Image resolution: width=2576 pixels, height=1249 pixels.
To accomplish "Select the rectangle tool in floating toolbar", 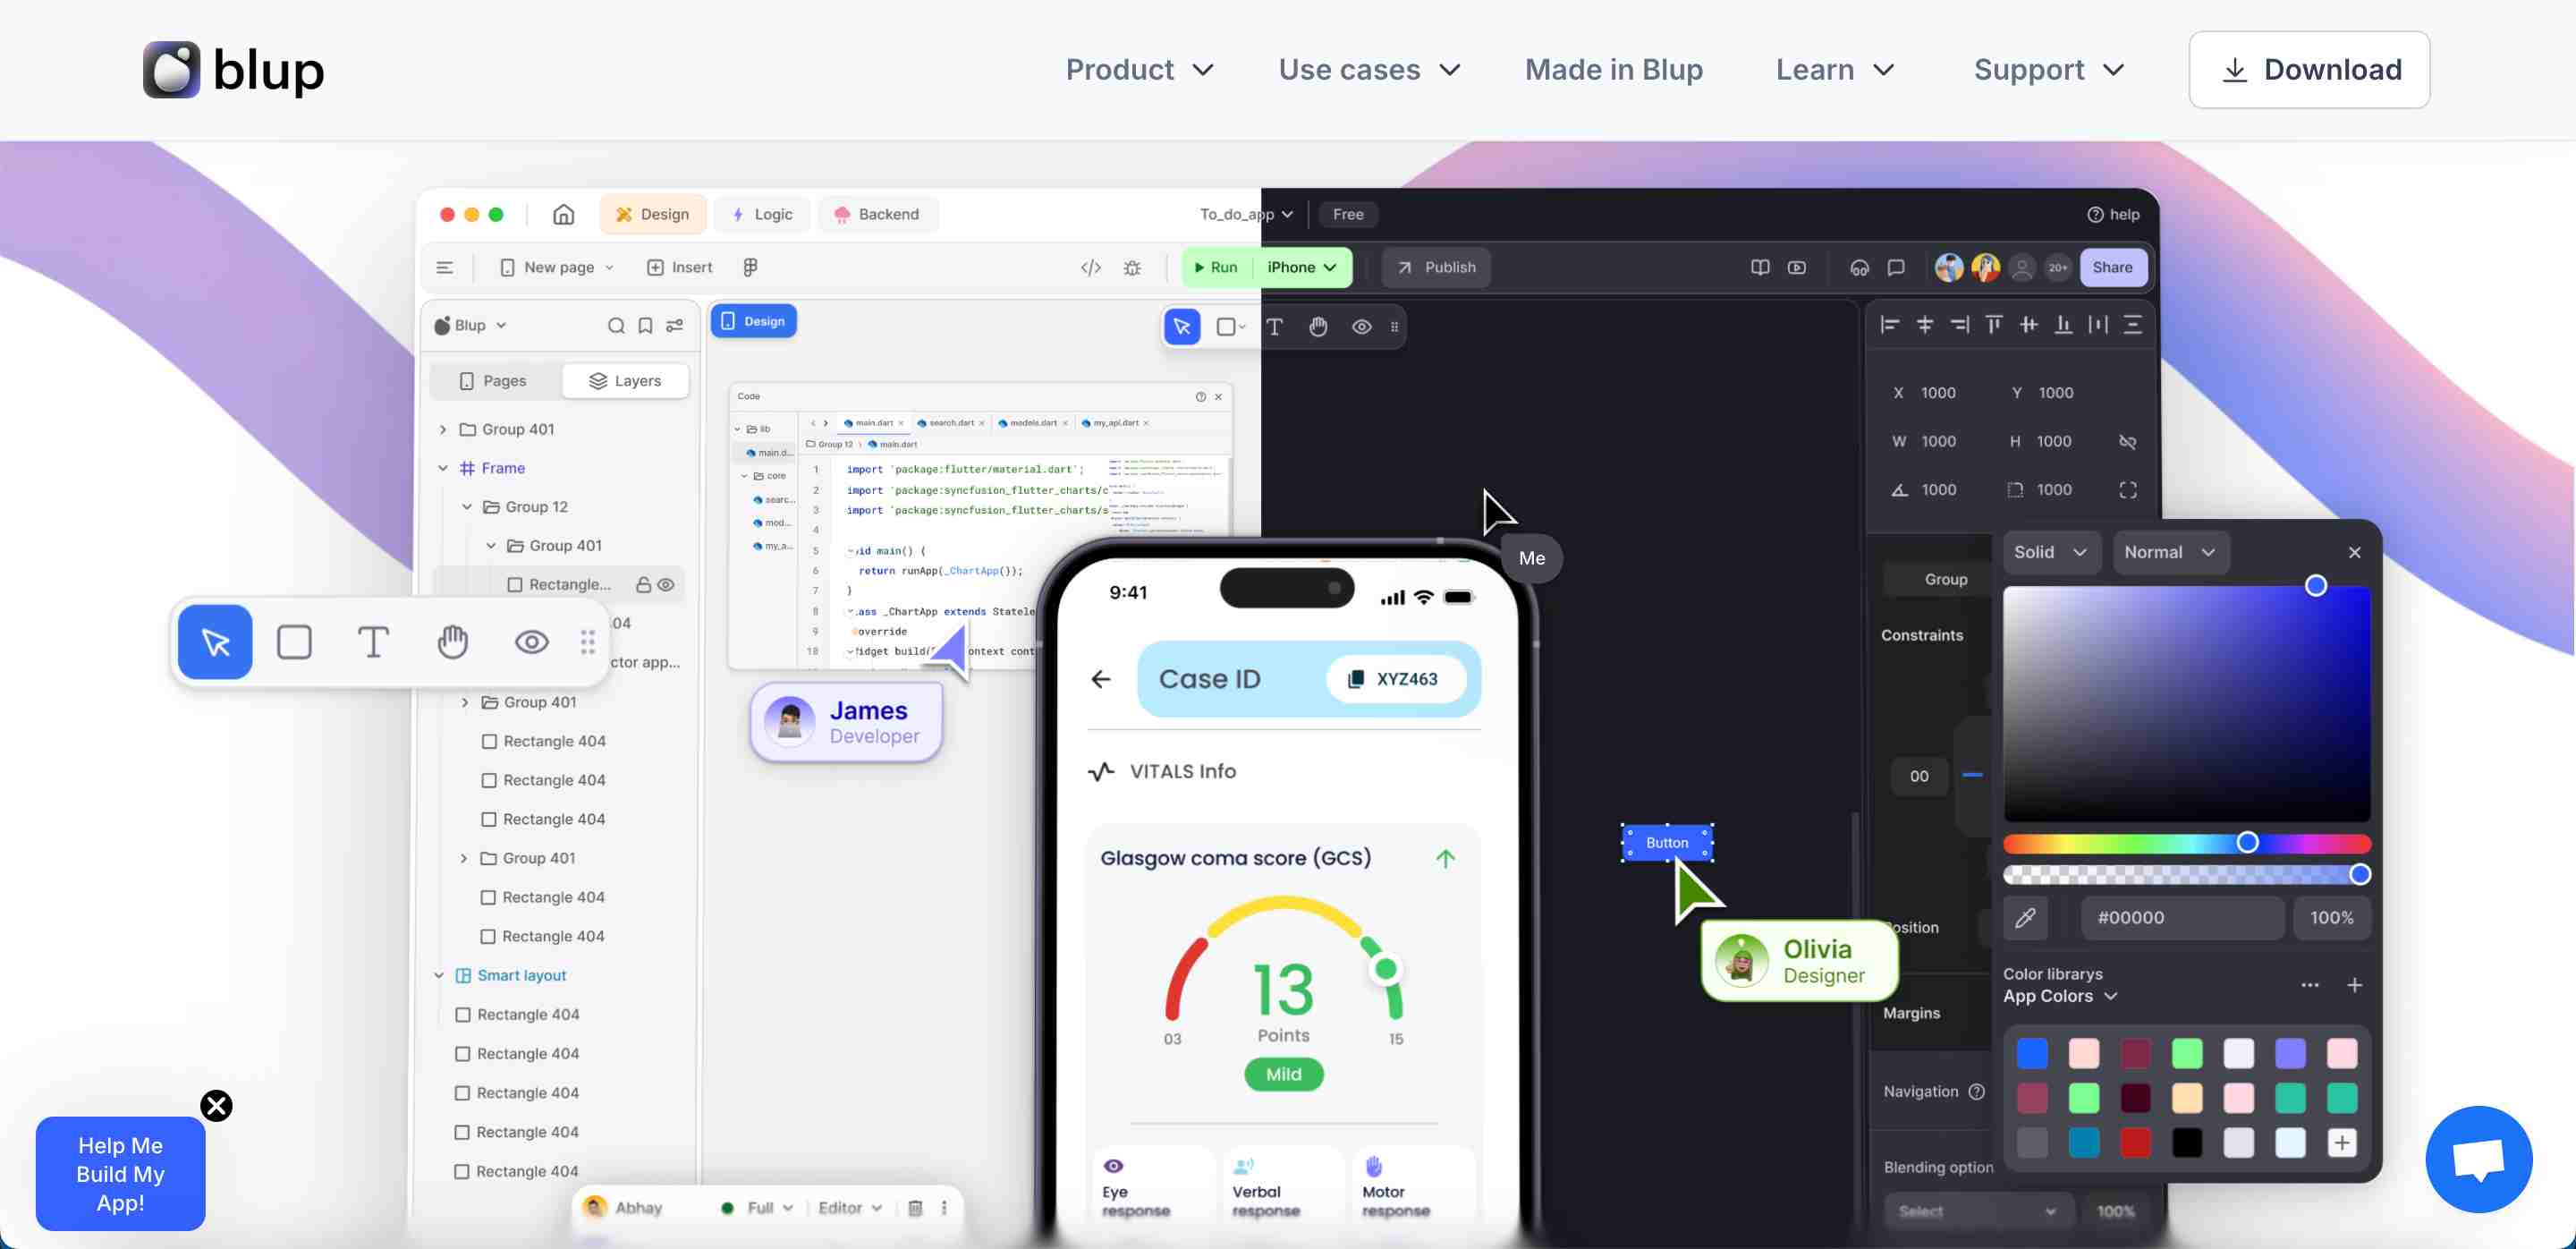I will [x=294, y=642].
